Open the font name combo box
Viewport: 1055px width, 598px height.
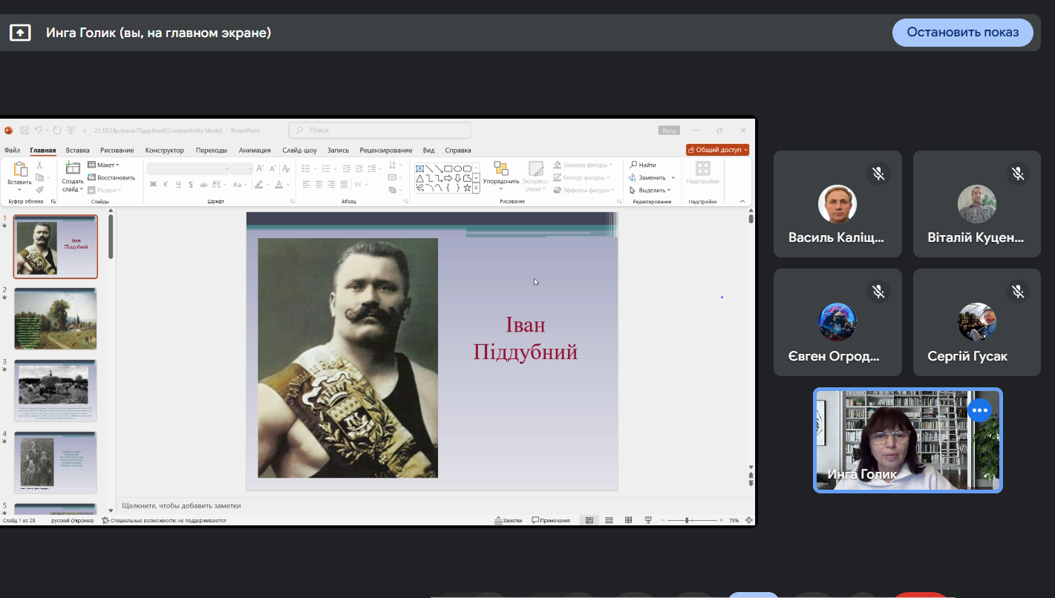coord(189,168)
